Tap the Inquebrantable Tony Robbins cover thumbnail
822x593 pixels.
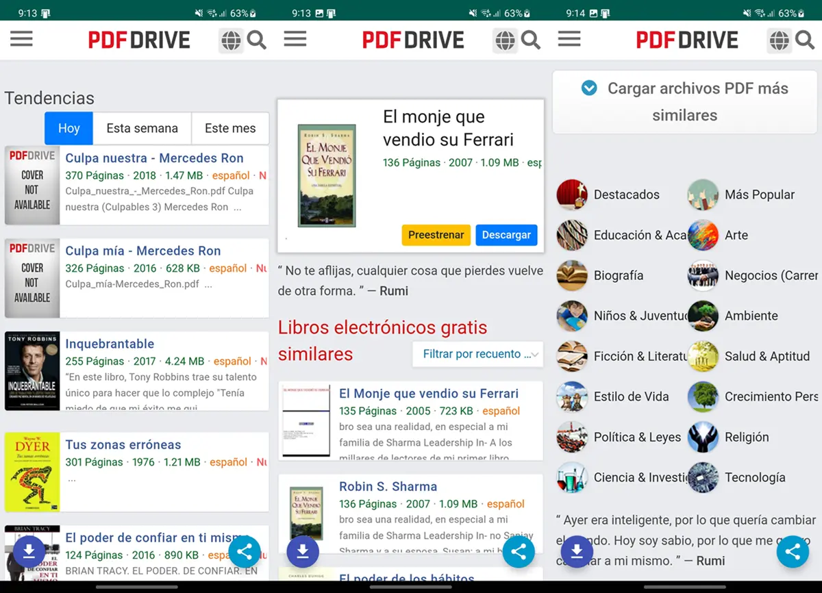[32, 371]
